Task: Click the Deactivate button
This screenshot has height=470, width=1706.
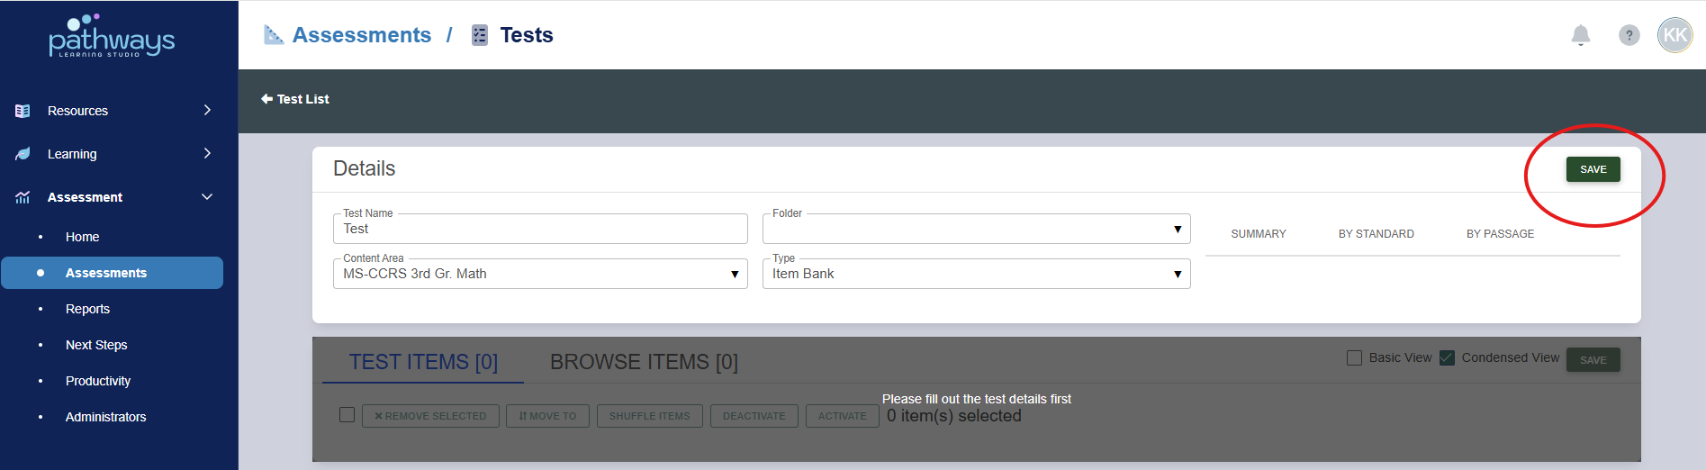Action: [x=754, y=416]
